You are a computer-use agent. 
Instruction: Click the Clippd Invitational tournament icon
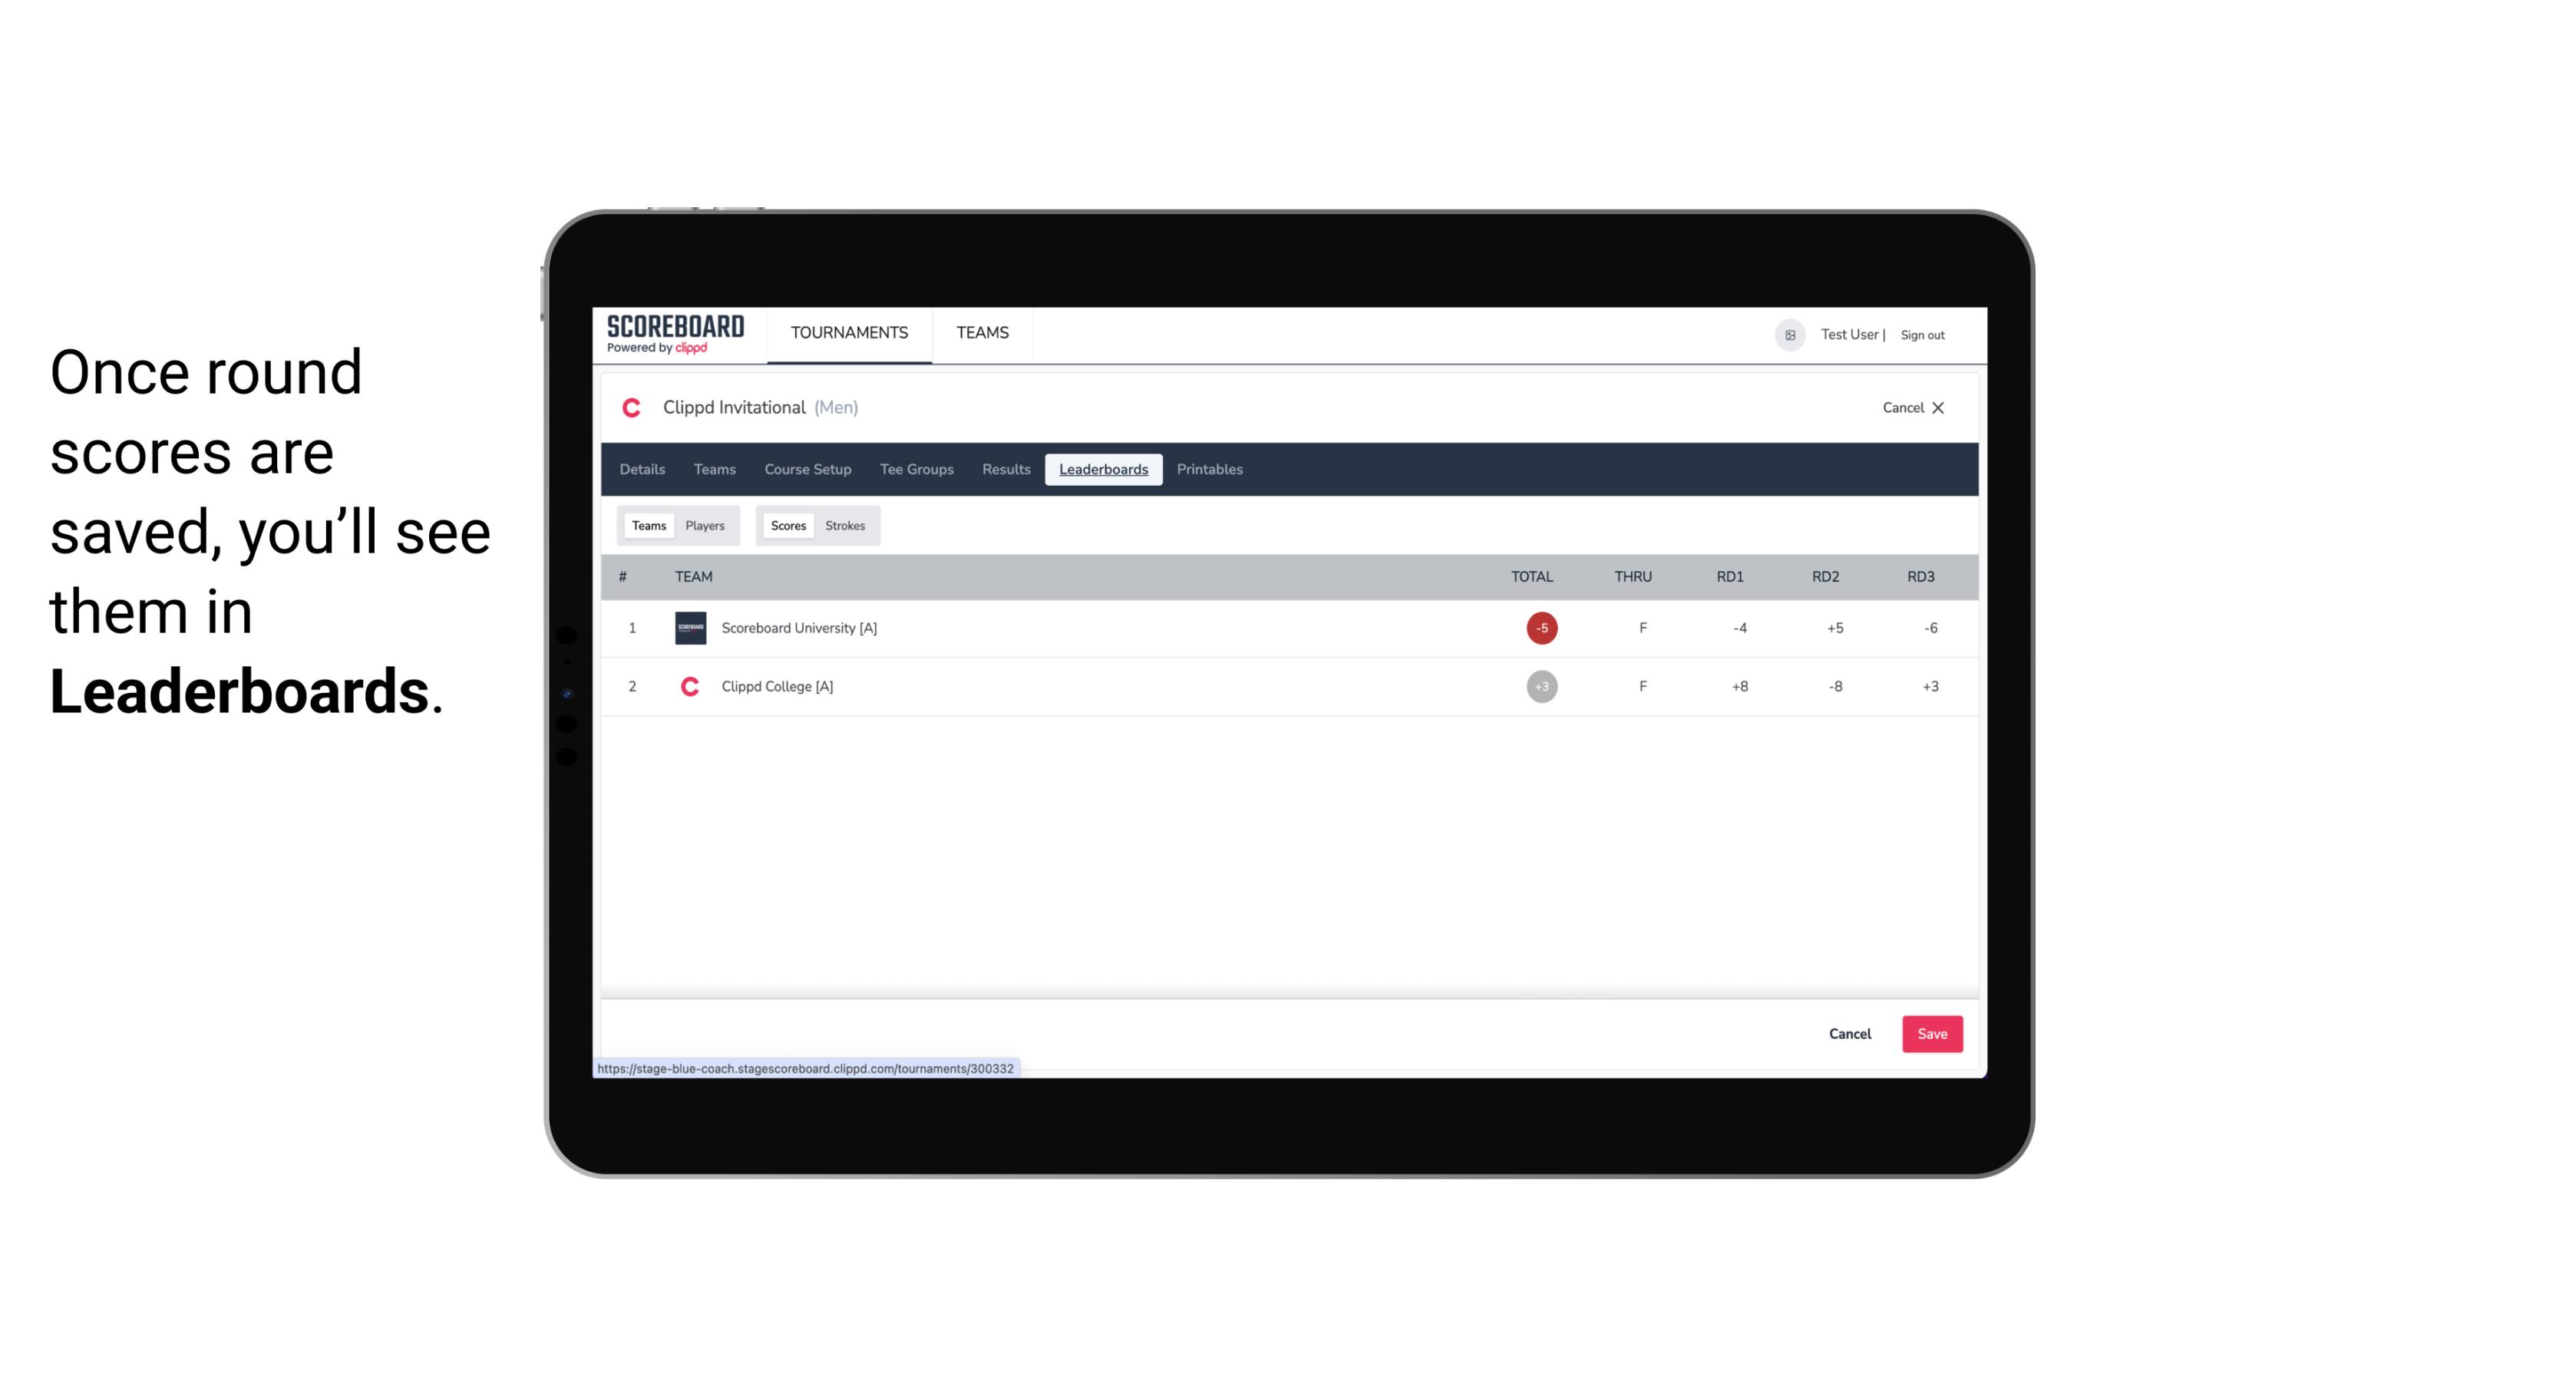[x=633, y=406]
